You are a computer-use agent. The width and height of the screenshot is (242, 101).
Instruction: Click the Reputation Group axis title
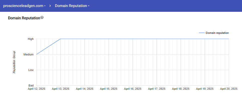pos(14,62)
